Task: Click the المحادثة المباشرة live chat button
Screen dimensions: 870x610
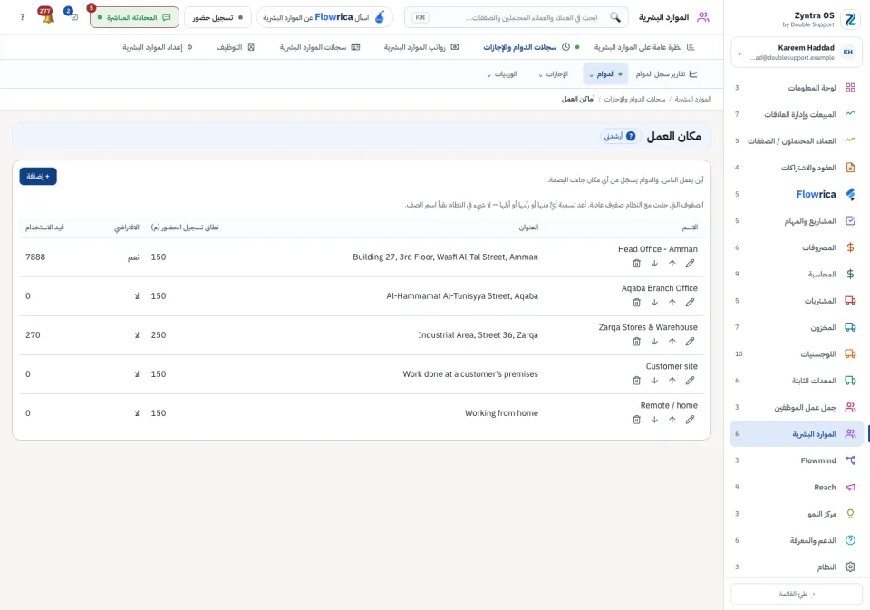Action: pos(134,17)
